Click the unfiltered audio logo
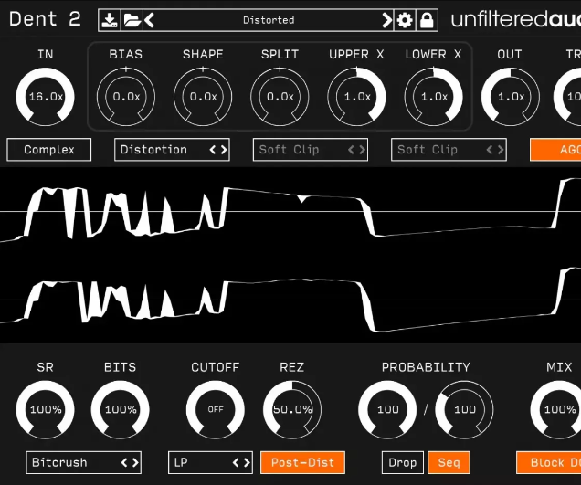This screenshot has width=581, height=485. coord(516,20)
